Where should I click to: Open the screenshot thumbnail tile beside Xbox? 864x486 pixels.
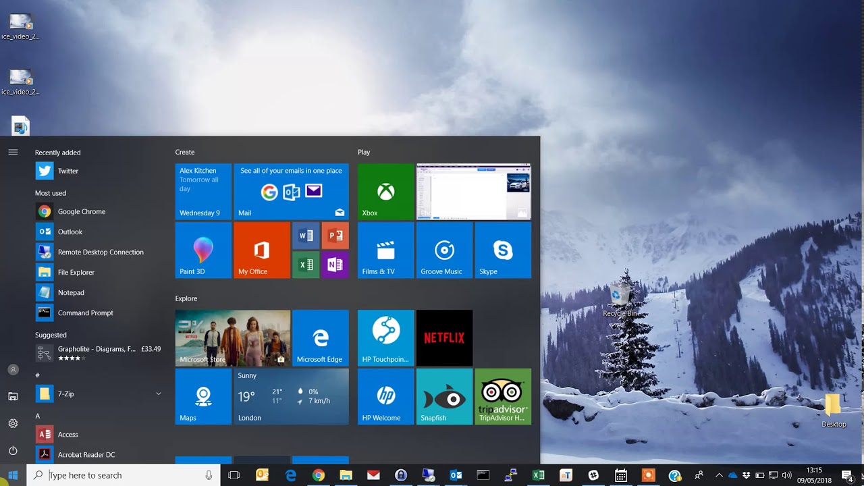click(x=474, y=192)
